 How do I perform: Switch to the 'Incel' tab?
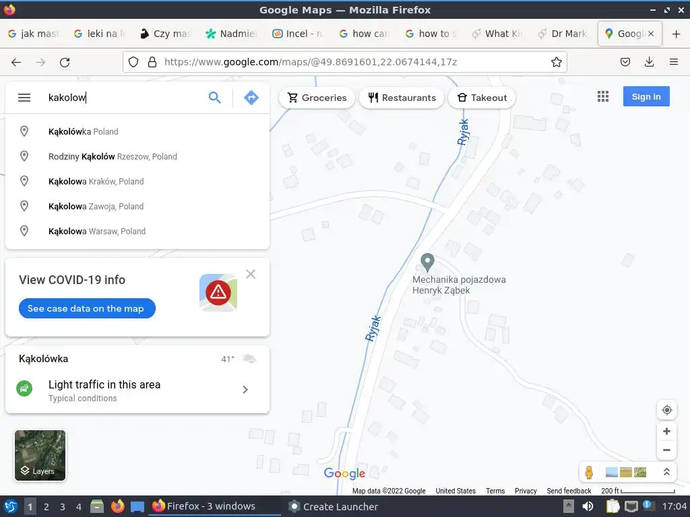click(x=298, y=34)
